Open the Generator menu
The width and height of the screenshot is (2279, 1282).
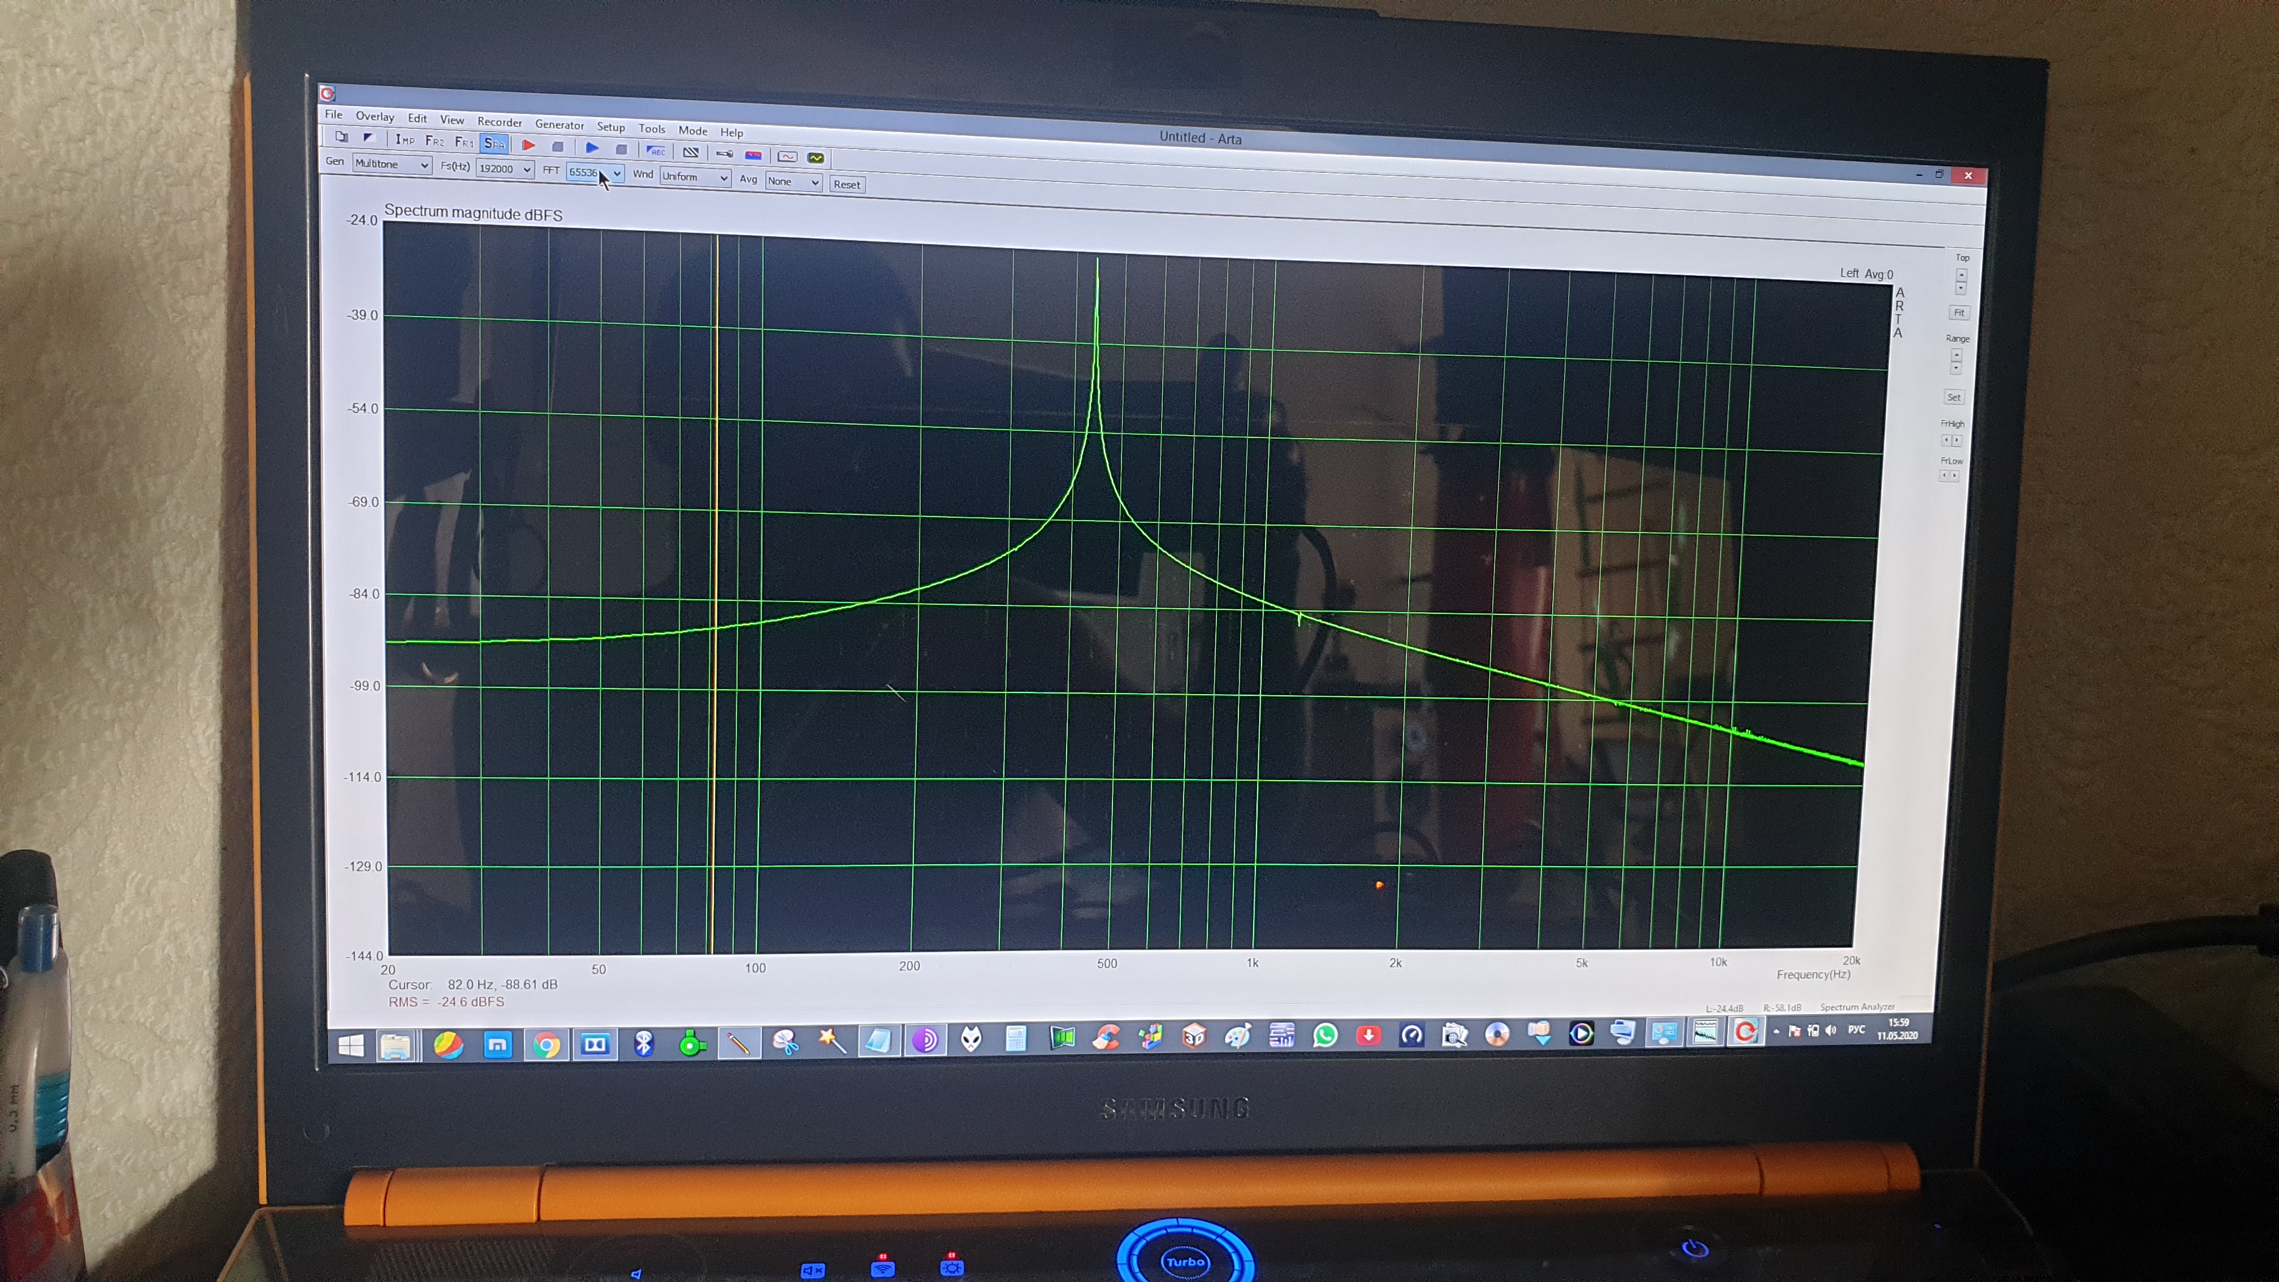coord(559,125)
